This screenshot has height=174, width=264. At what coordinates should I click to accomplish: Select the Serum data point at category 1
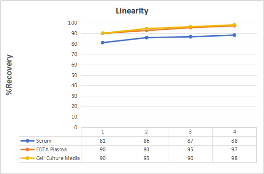103,42
